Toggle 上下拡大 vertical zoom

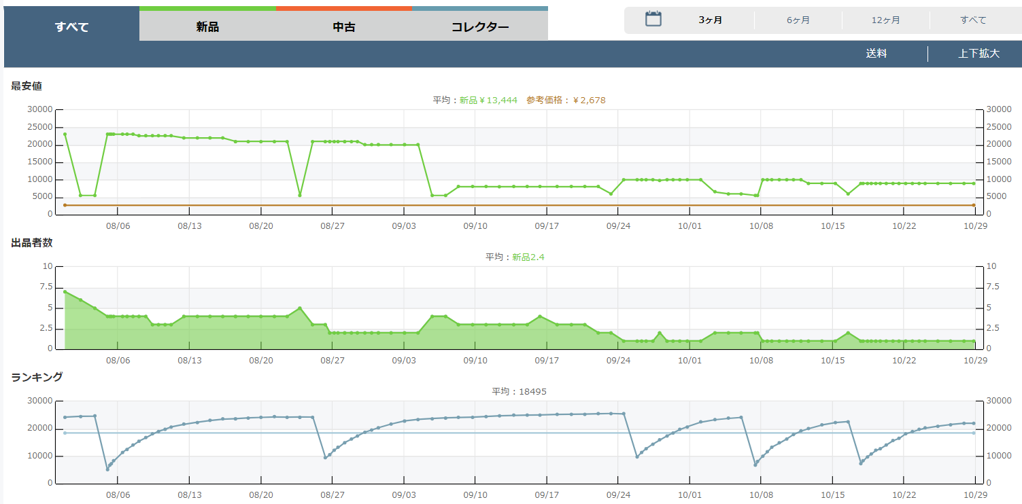(978, 54)
